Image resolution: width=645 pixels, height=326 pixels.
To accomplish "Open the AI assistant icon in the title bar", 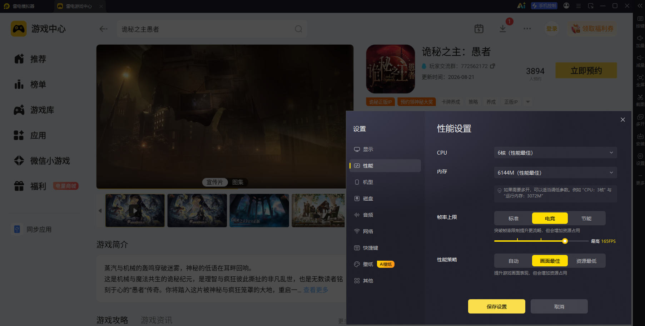I will pyautogui.click(x=521, y=6).
